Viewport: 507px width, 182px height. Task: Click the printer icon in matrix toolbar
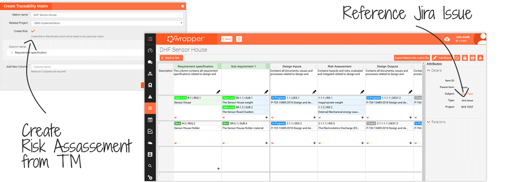[x=472, y=58]
